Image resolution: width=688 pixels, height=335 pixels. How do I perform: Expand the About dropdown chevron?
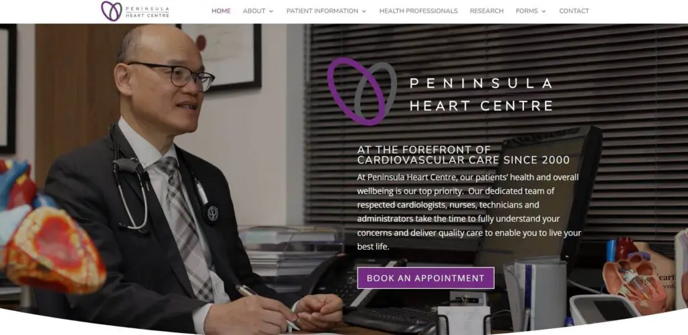click(271, 11)
